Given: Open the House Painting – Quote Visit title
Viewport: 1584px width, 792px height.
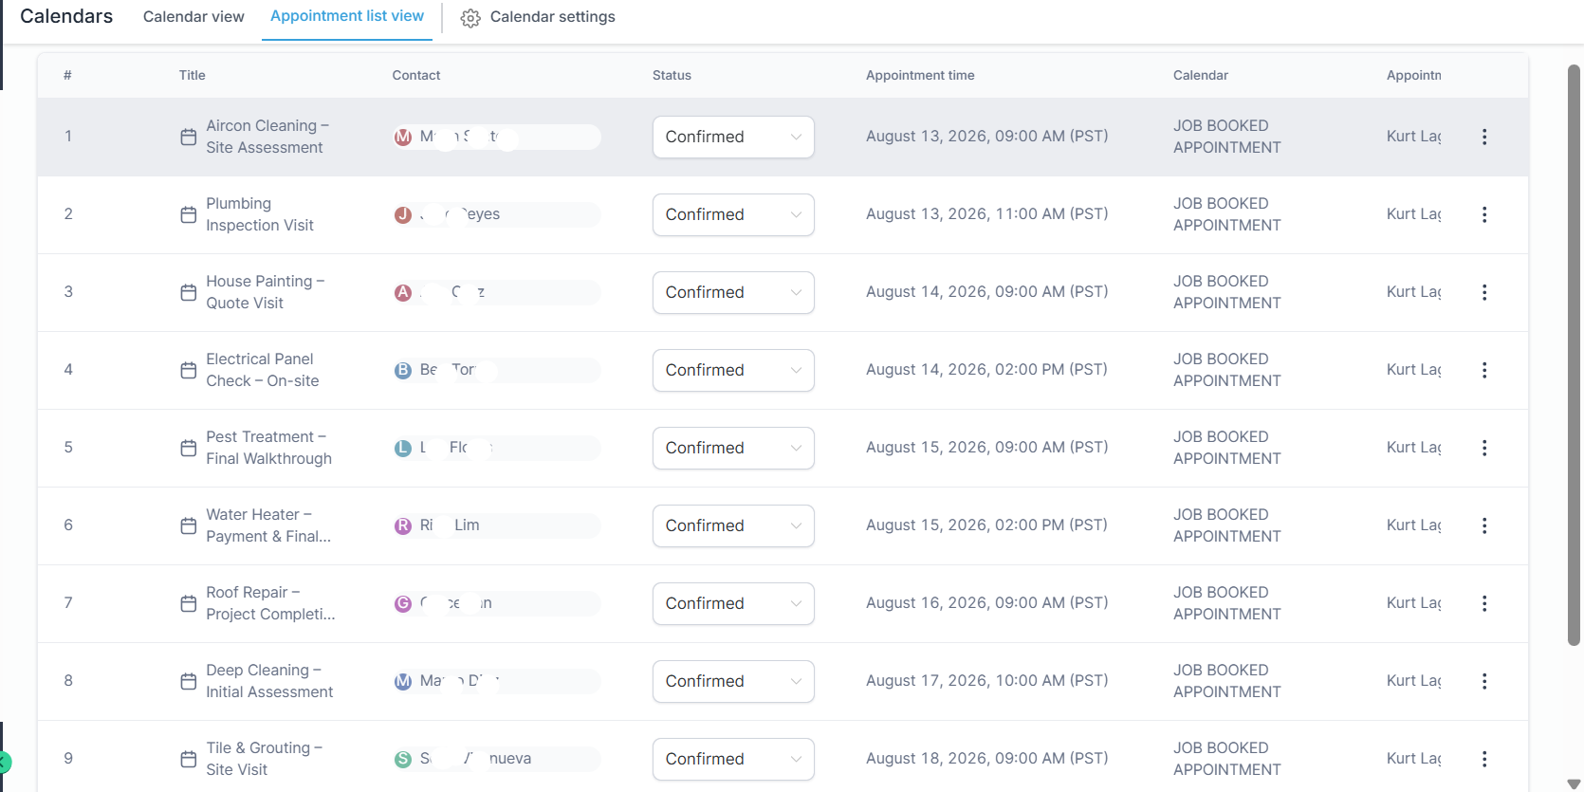Looking at the screenshot, I should pos(266,292).
